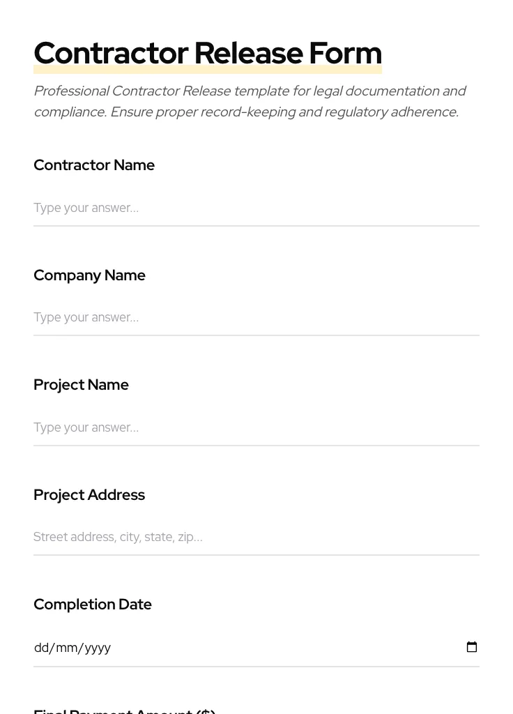This screenshot has width=513, height=714.
Task: Click the Project Address label text
Action: pos(89,494)
